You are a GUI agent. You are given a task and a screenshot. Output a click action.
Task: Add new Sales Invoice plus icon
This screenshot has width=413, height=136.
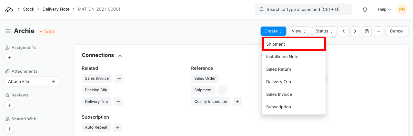pyautogui.click(x=119, y=78)
